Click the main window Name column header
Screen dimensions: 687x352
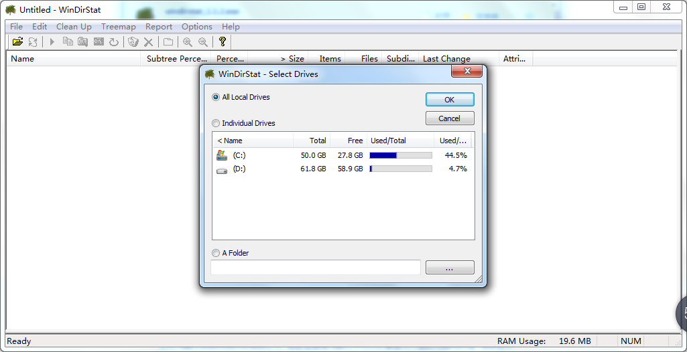pyautogui.click(x=74, y=59)
